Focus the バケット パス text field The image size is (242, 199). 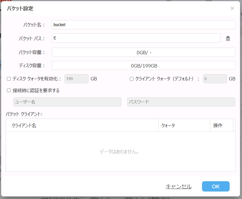pos(136,38)
